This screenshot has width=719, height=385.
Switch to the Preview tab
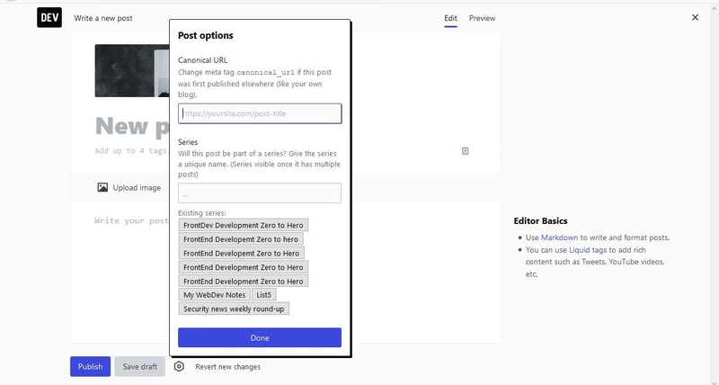pyautogui.click(x=482, y=18)
